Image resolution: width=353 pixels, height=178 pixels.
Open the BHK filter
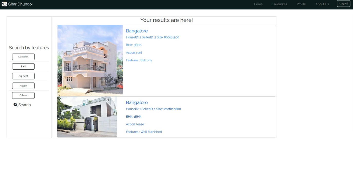(23, 66)
